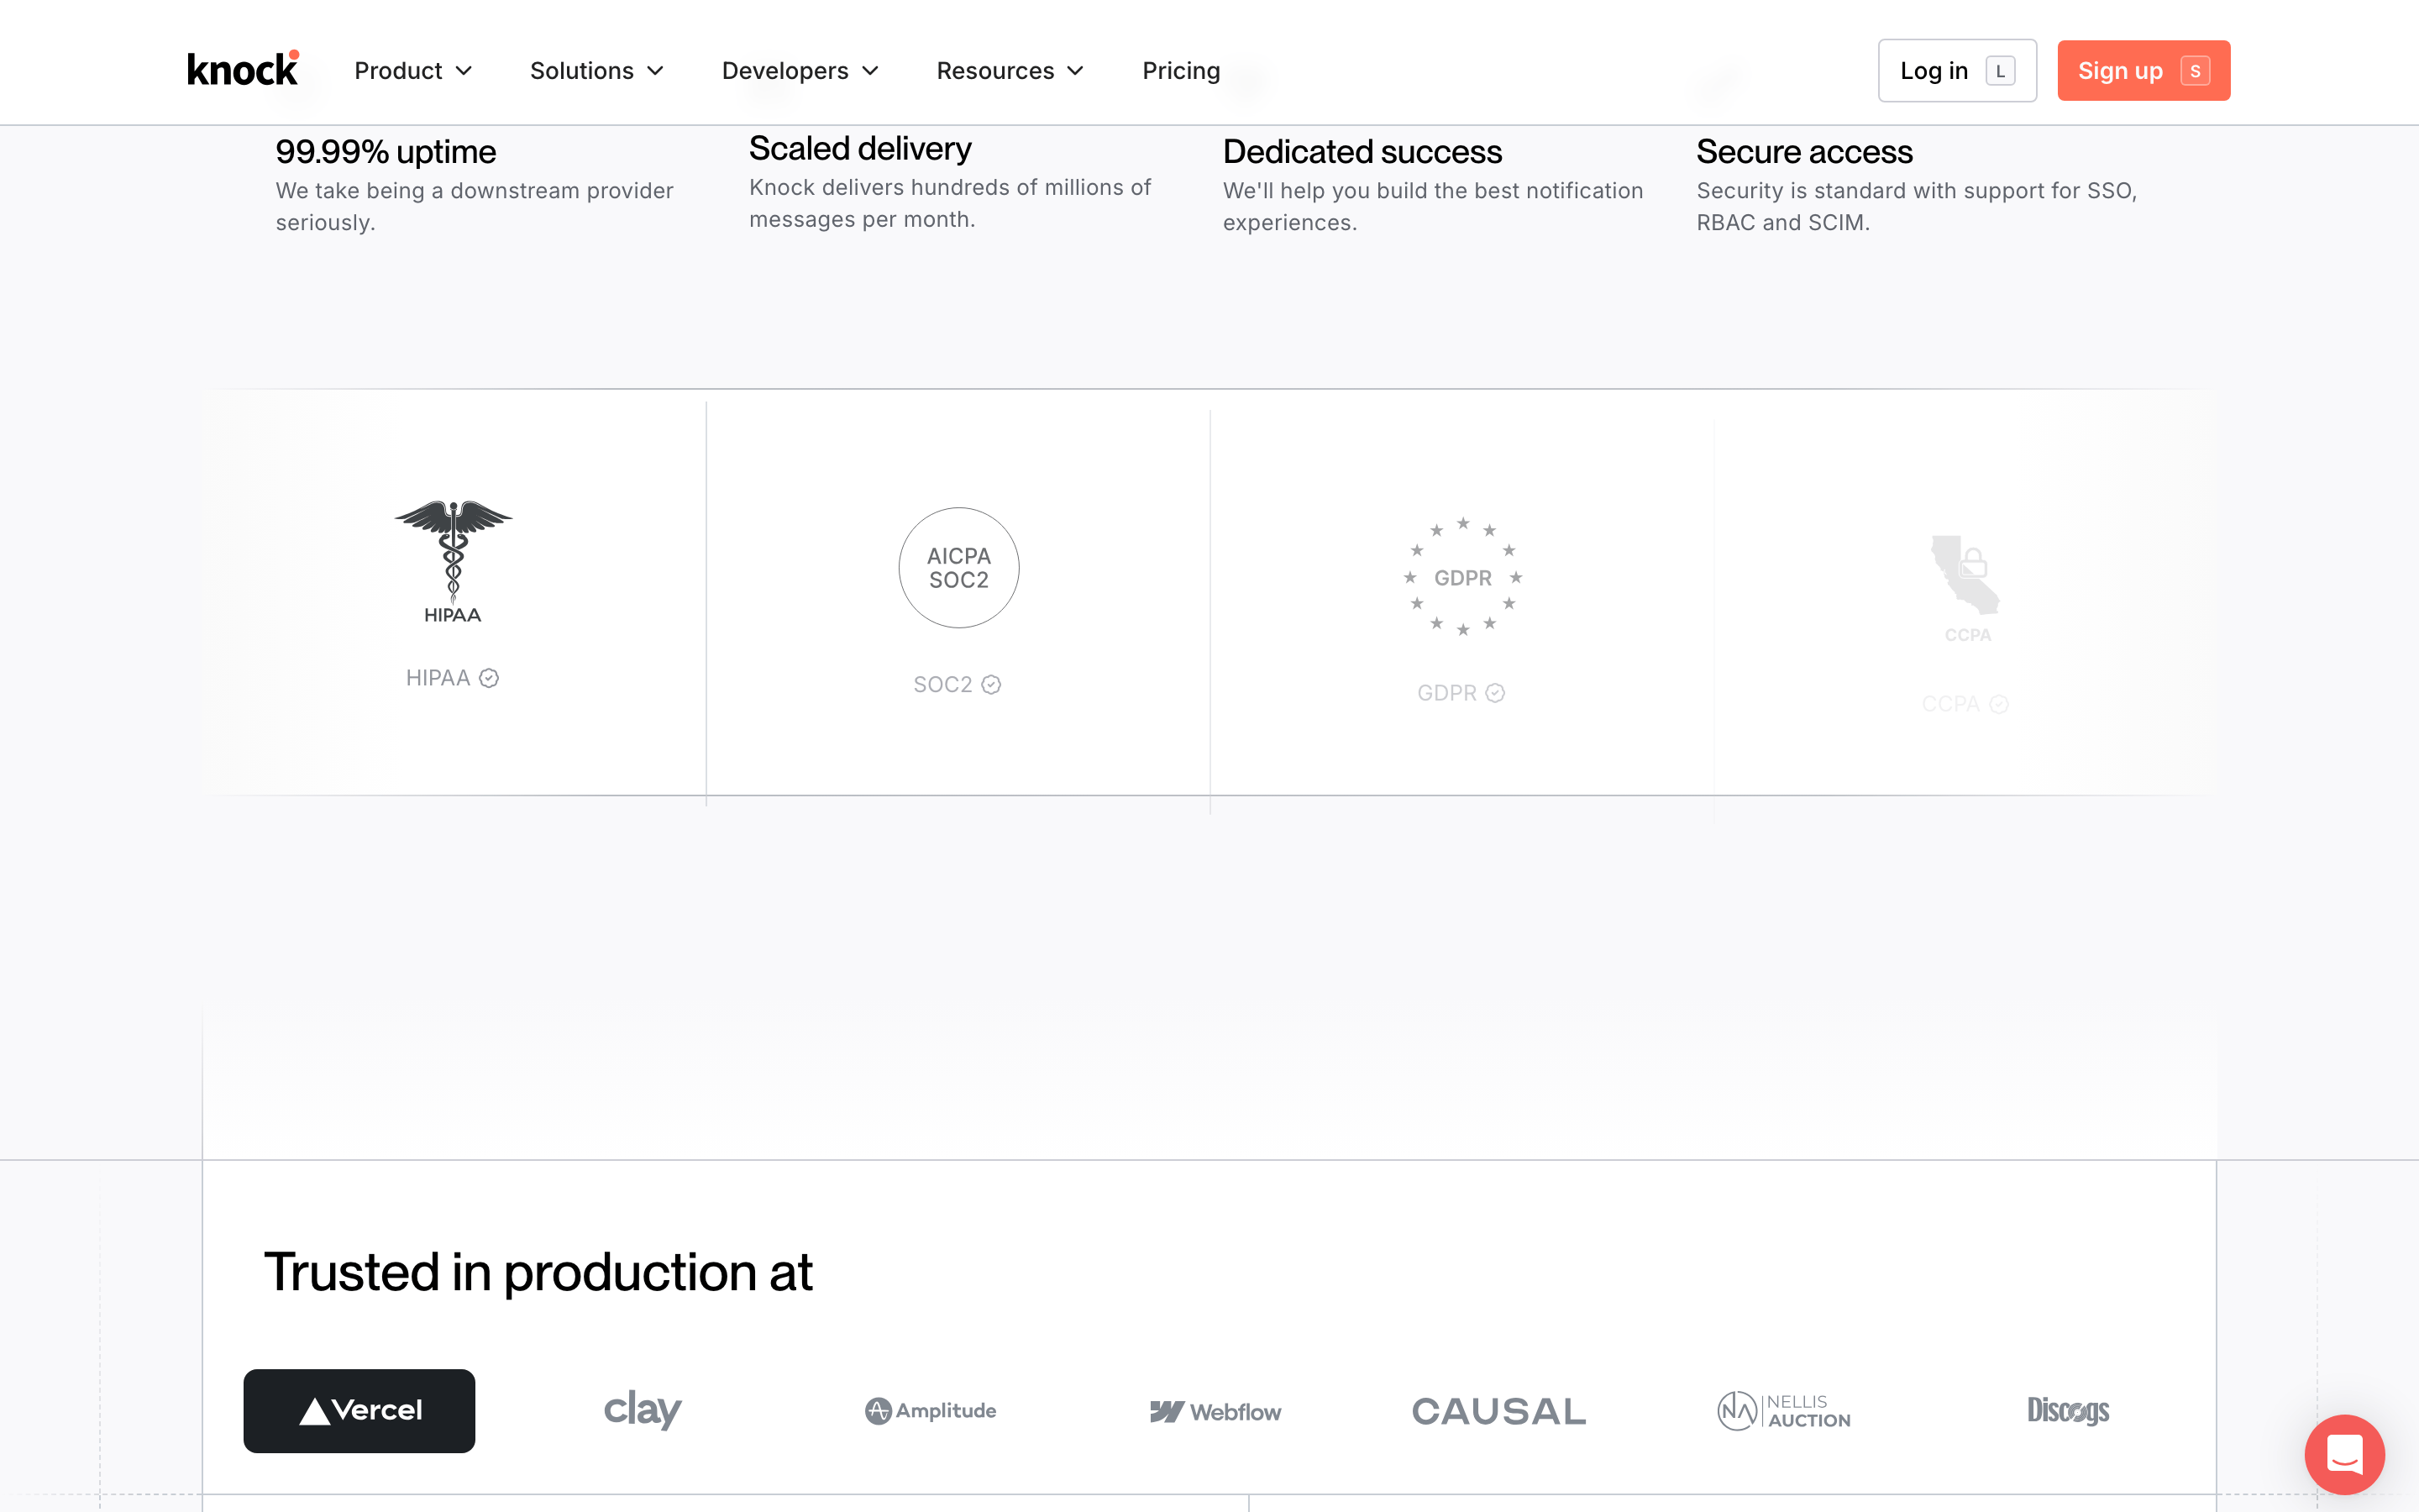Click the GDPR stars badge
The image size is (2419, 1512).
tap(1462, 577)
